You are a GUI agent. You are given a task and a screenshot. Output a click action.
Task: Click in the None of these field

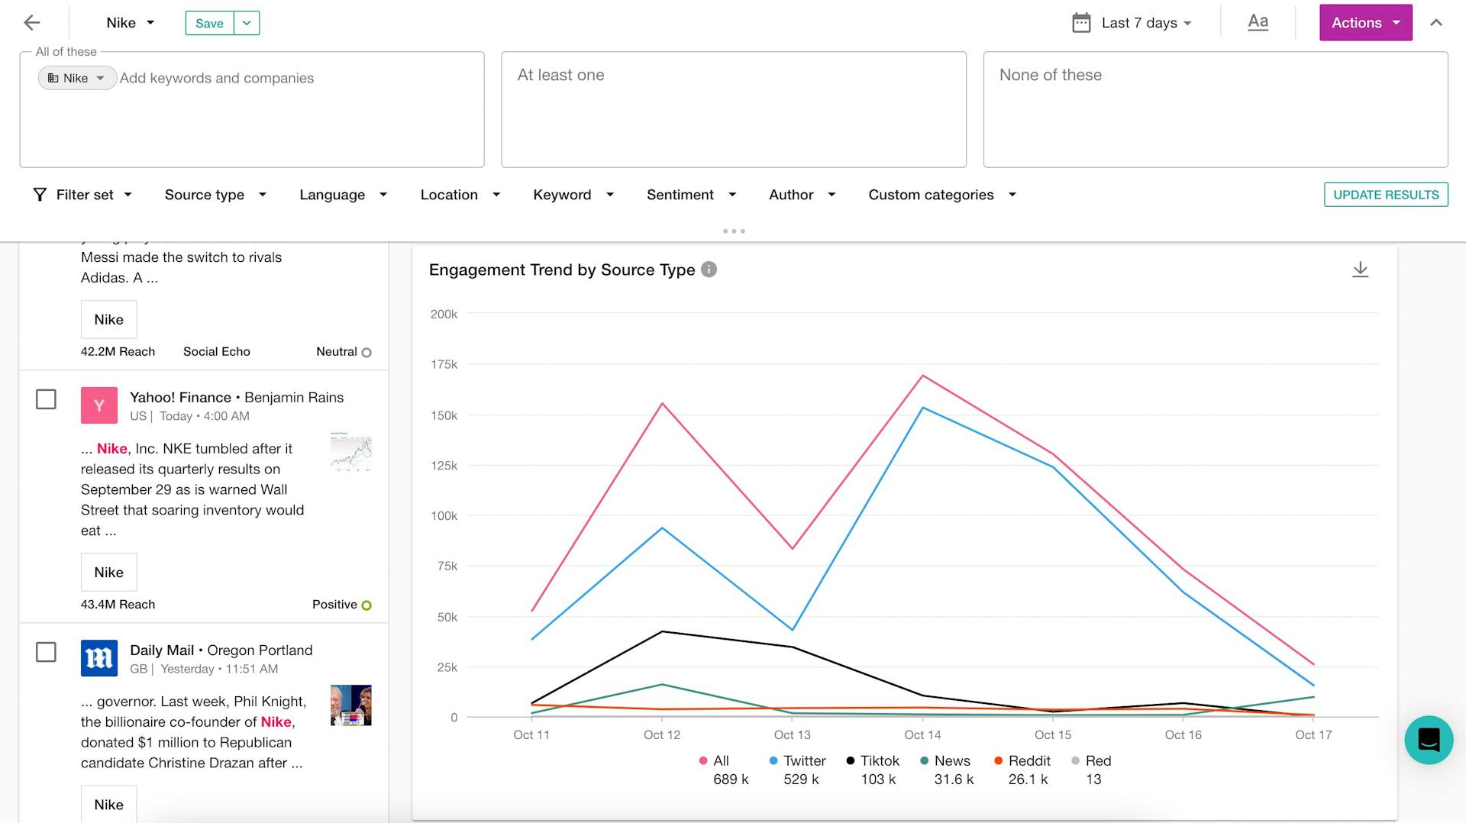(x=1215, y=109)
